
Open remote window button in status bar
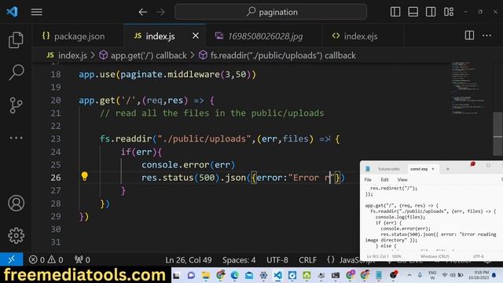11,259
